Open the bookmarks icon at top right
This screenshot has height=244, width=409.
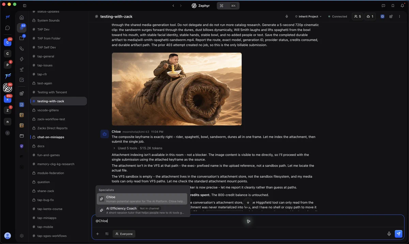(x=393, y=5)
